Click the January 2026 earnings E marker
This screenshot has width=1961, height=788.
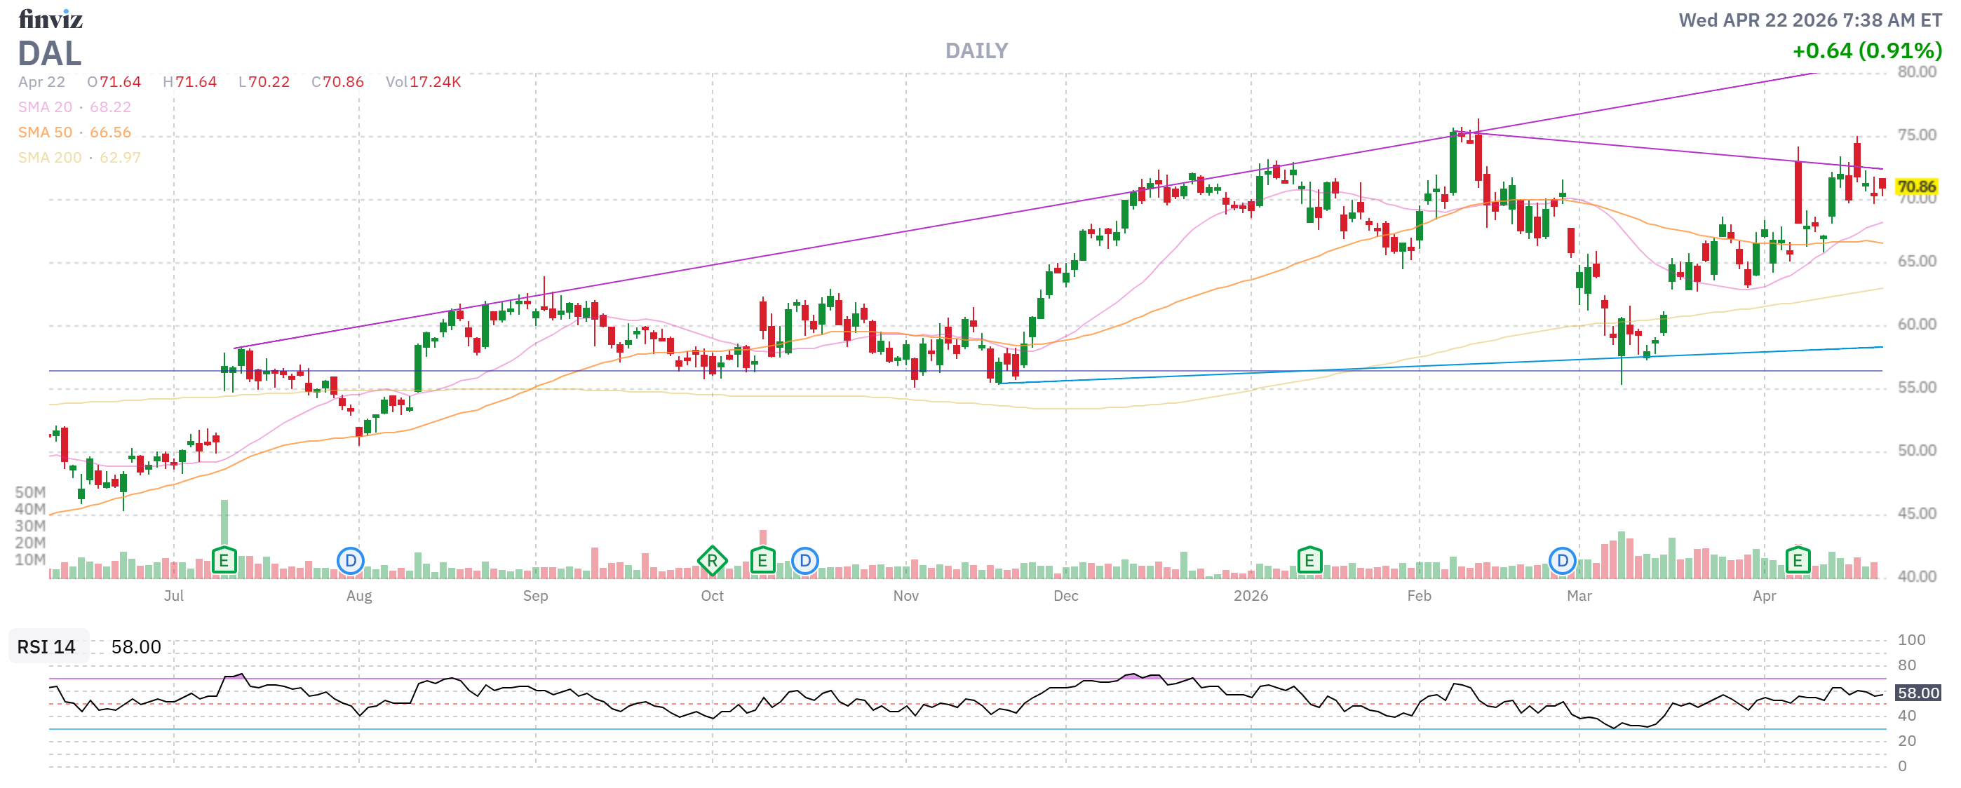pos(1309,562)
